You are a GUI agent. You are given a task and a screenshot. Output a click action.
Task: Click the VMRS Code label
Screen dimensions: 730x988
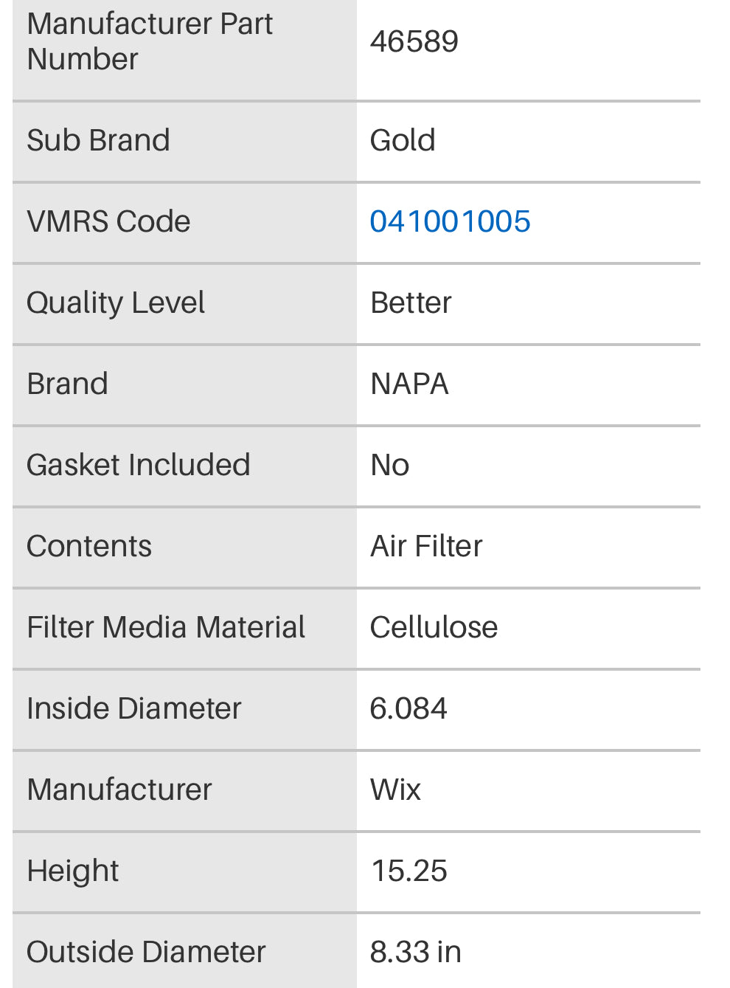click(108, 221)
